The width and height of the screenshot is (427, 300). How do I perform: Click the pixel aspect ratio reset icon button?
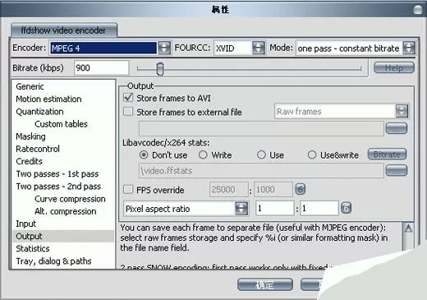point(346,208)
